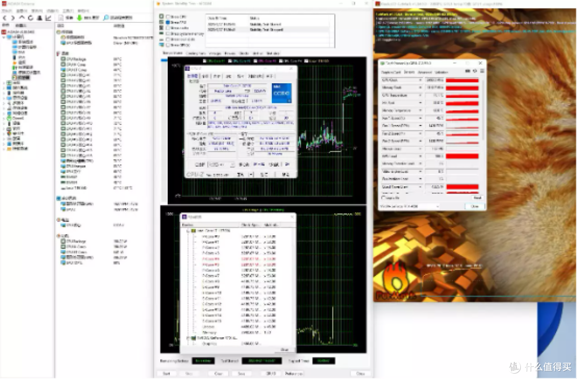Click the Reset button in GPU-Z

477,198
